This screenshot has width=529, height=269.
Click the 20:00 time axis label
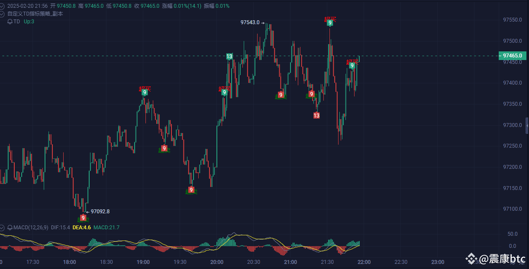coord(217,262)
